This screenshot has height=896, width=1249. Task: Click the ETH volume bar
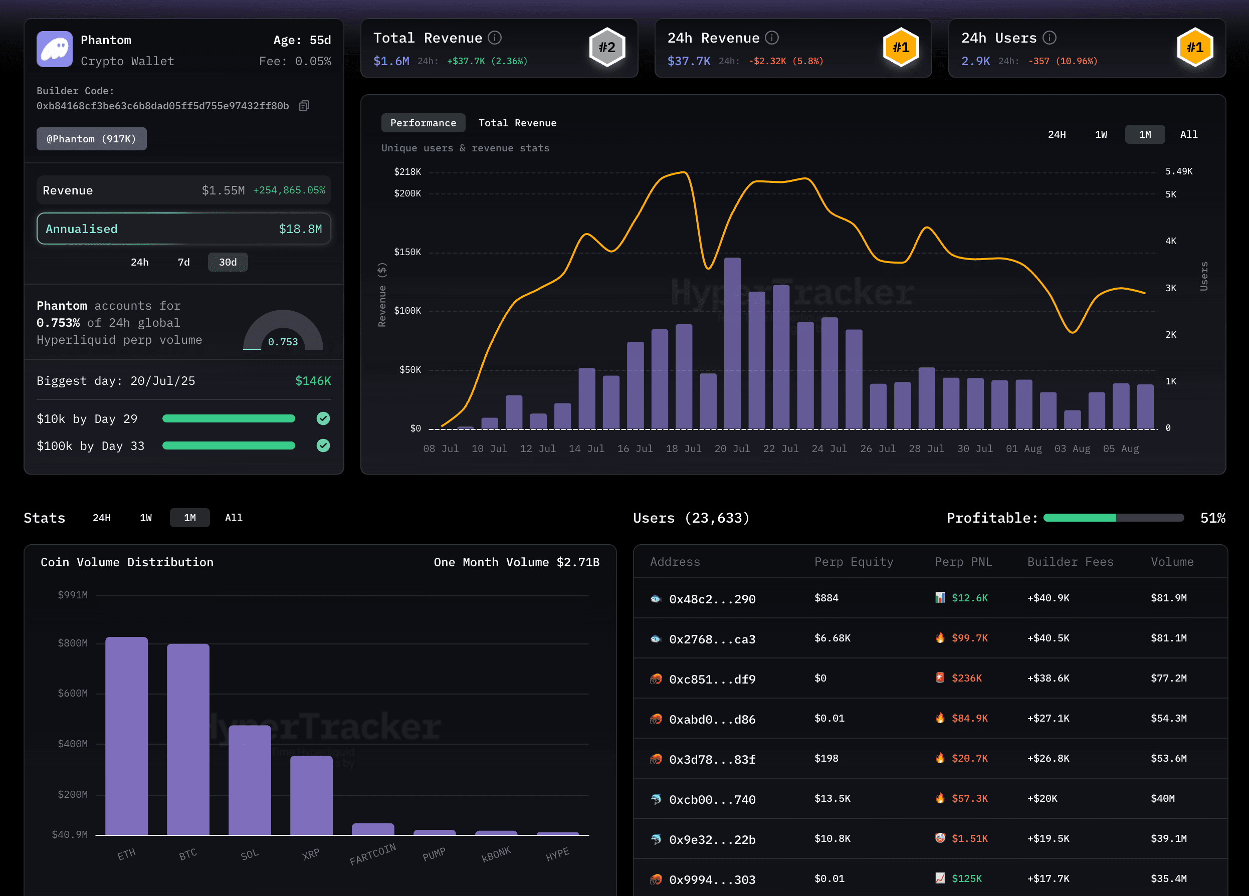(126, 736)
